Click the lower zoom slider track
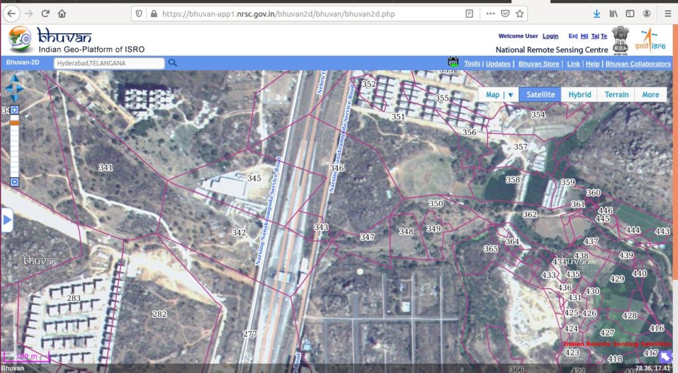678x373 pixels. [15, 152]
